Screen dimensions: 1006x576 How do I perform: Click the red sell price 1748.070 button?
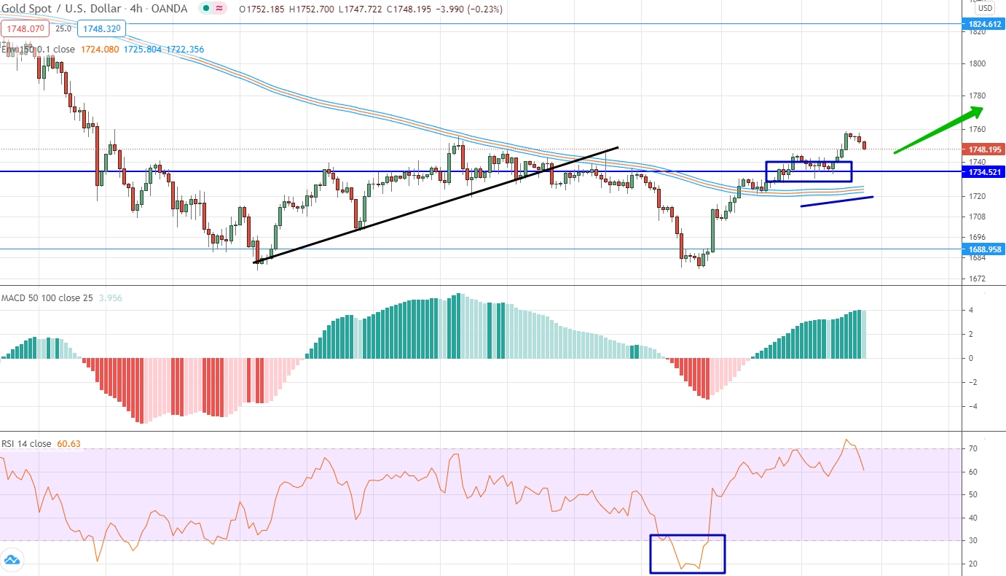coord(25,28)
